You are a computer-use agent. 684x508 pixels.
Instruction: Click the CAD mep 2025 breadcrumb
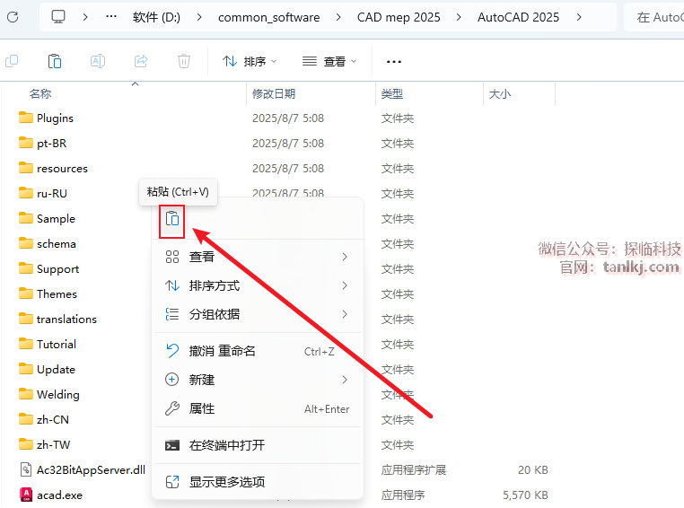click(399, 17)
